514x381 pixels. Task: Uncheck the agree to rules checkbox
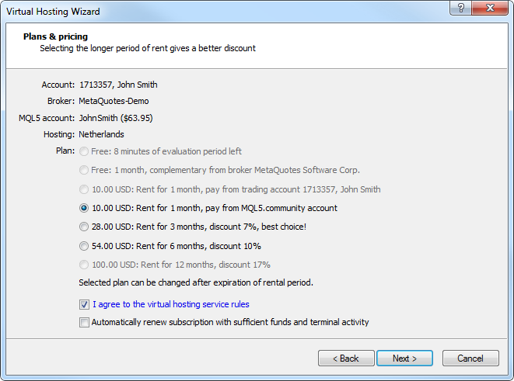[x=84, y=304]
